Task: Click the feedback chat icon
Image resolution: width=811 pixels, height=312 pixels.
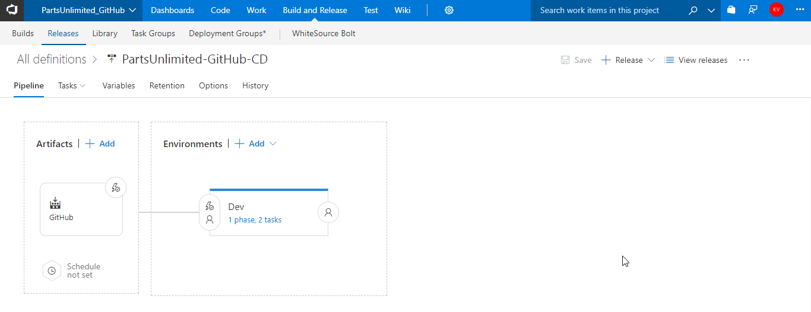Action: (x=753, y=10)
